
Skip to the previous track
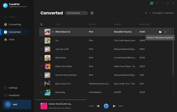coord(98,106)
